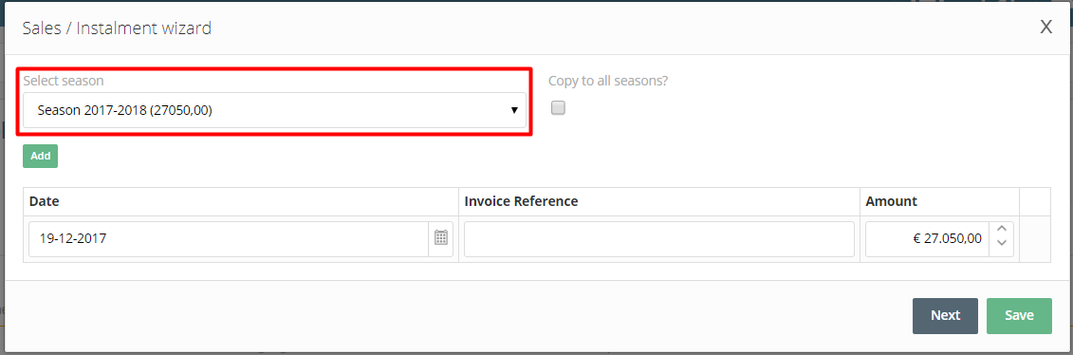Enable the Copy to all seasons checkbox

[x=559, y=108]
